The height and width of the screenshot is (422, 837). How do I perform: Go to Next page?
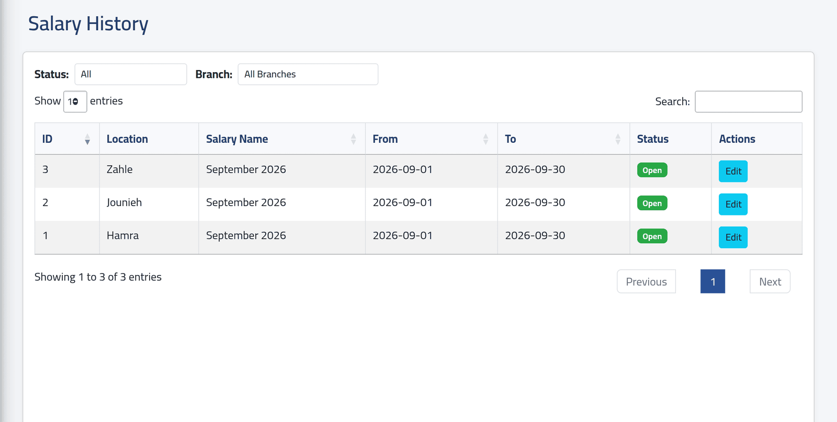[x=770, y=281]
